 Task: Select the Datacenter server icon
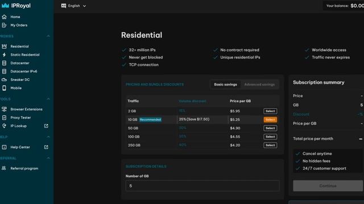pos(4,63)
